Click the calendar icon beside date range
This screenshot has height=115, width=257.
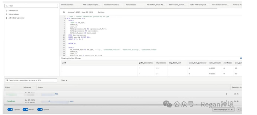[64, 12]
